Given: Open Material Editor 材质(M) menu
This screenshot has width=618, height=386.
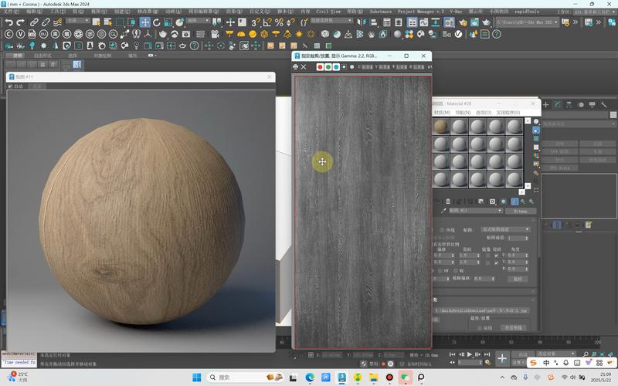Looking at the screenshot, I should pos(442,113).
